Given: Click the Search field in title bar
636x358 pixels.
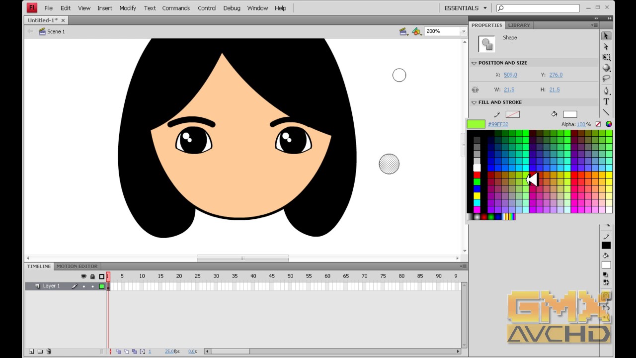Looking at the screenshot, I should click(538, 8).
